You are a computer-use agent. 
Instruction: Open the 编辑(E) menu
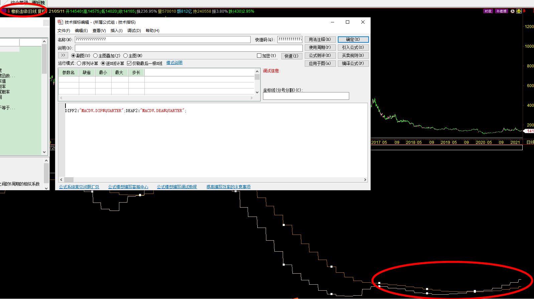click(x=81, y=31)
